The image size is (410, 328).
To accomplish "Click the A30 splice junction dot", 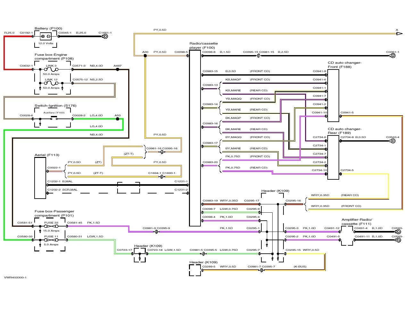I will (x=145, y=56).
